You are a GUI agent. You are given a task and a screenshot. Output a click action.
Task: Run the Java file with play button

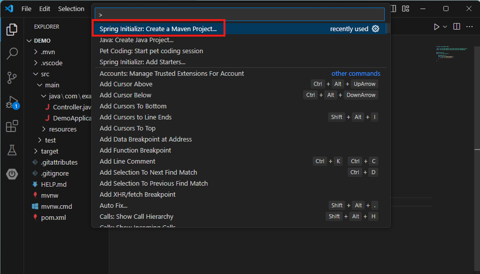pyautogui.click(x=436, y=27)
